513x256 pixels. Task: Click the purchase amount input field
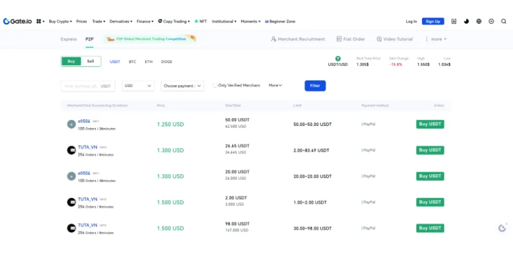[x=80, y=86]
